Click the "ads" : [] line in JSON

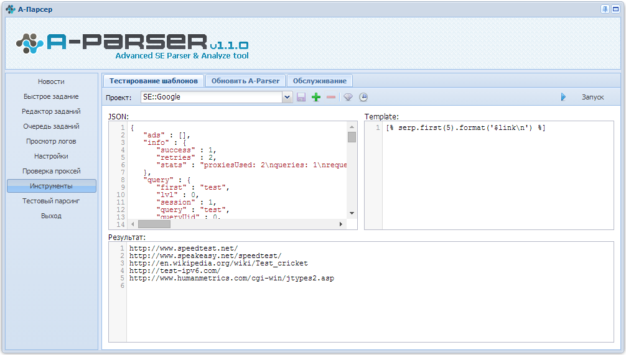167,135
